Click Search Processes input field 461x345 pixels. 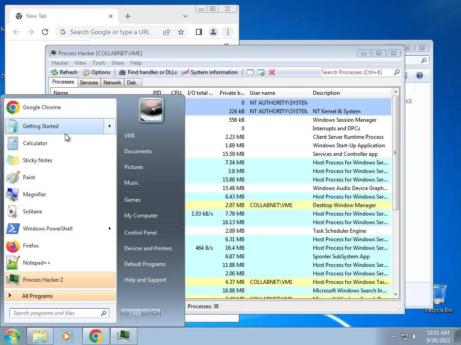357,72
